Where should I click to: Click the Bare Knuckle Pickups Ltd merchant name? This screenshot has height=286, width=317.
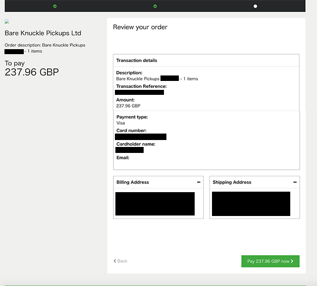[x=43, y=33]
